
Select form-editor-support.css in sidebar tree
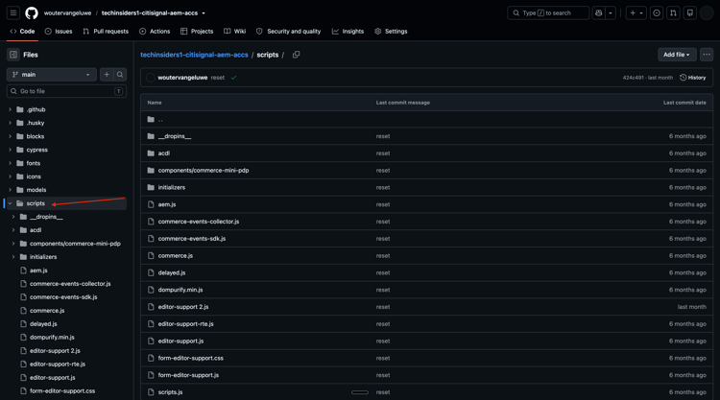[x=62, y=390]
